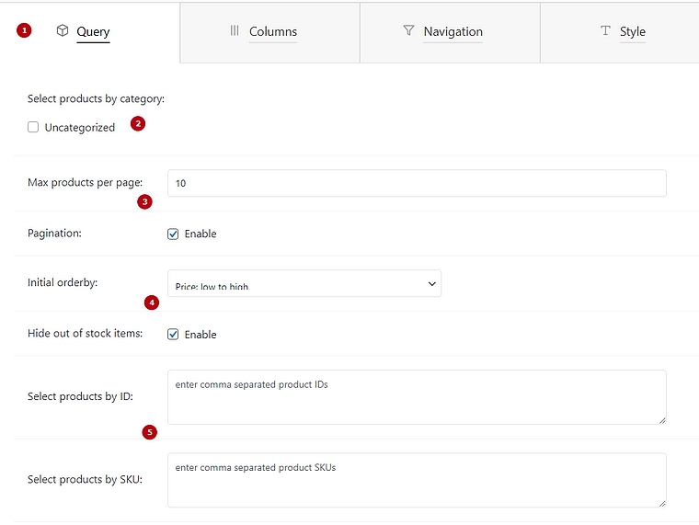Focus the Max products per page field
The width and height of the screenshot is (699, 525).
[416, 183]
